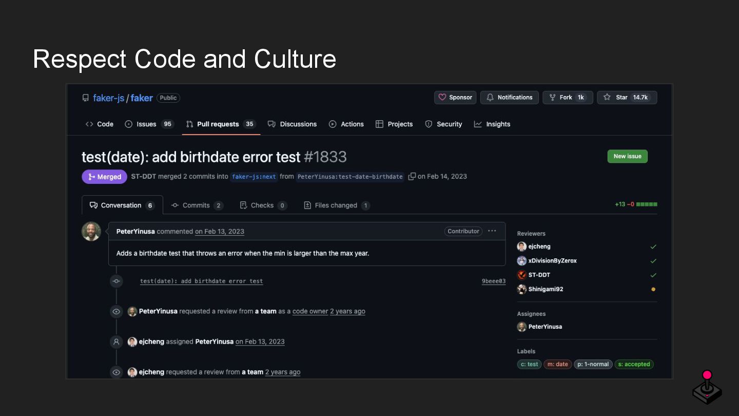The height and width of the screenshot is (416, 739).
Task: Click ejcheng's approved checkmark icon
Action: (x=653, y=247)
